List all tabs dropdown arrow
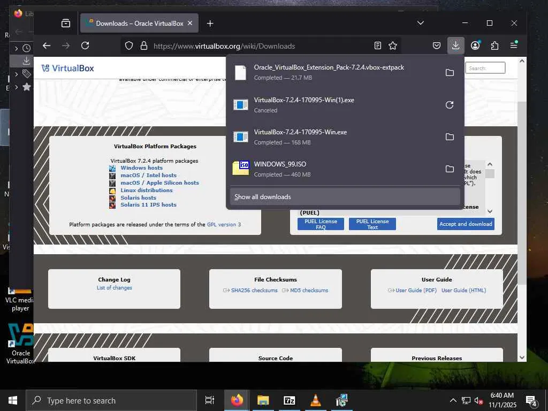The width and height of the screenshot is (548, 411). coord(421,23)
